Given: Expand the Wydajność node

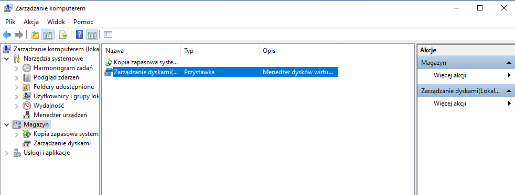Looking at the screenshot, I should tap(17, 106).
